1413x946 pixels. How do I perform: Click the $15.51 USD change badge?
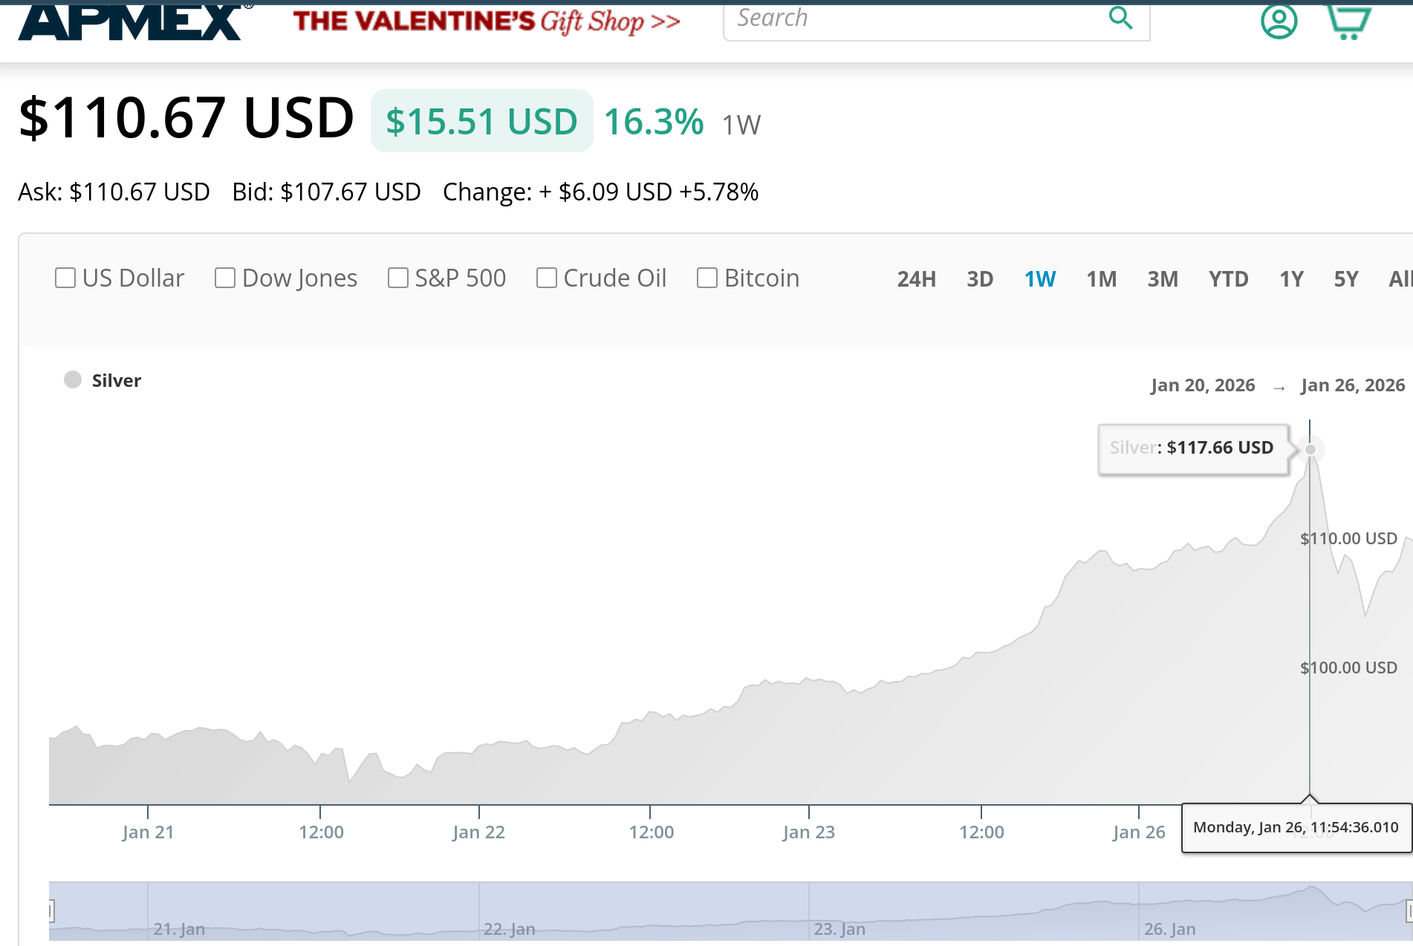(482, 121)
